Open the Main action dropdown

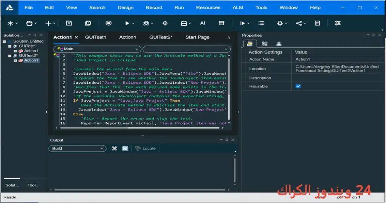pos(97,49)
